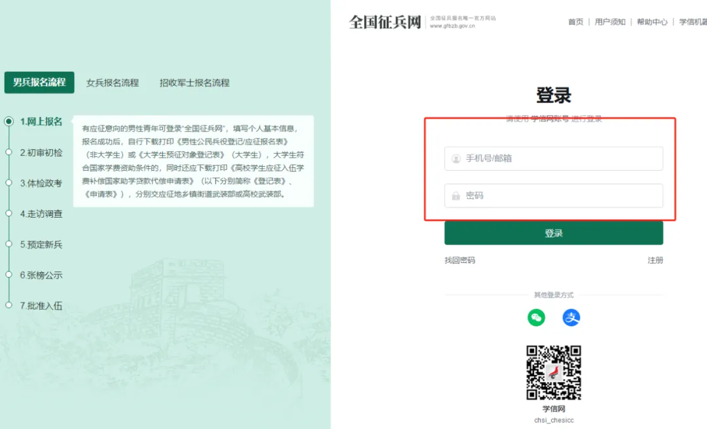Click the 全国征兵网 site logo
Viewport: 707px width, 429px height.
pyautogui.click(x=385, y=22)
